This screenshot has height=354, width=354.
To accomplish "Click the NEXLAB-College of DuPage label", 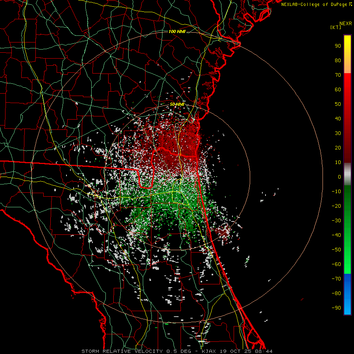I will [317, 4].
